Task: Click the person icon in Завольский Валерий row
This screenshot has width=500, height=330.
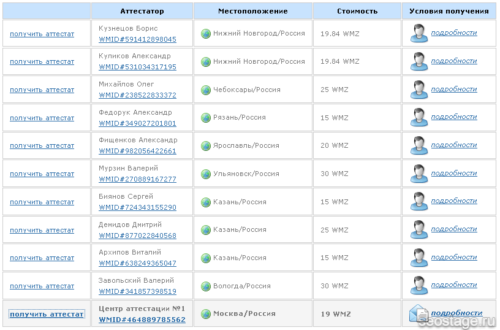Action: pos(419,285)
